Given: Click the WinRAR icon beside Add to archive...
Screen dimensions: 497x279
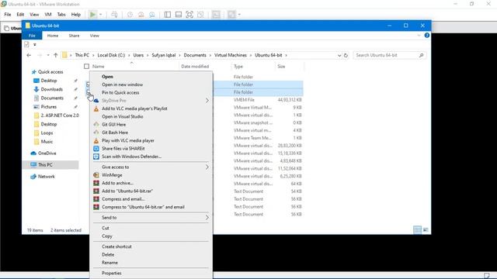Looking at the screenshot, I should (x=96, y=183).
